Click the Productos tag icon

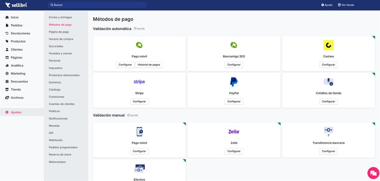click(7, 41)
